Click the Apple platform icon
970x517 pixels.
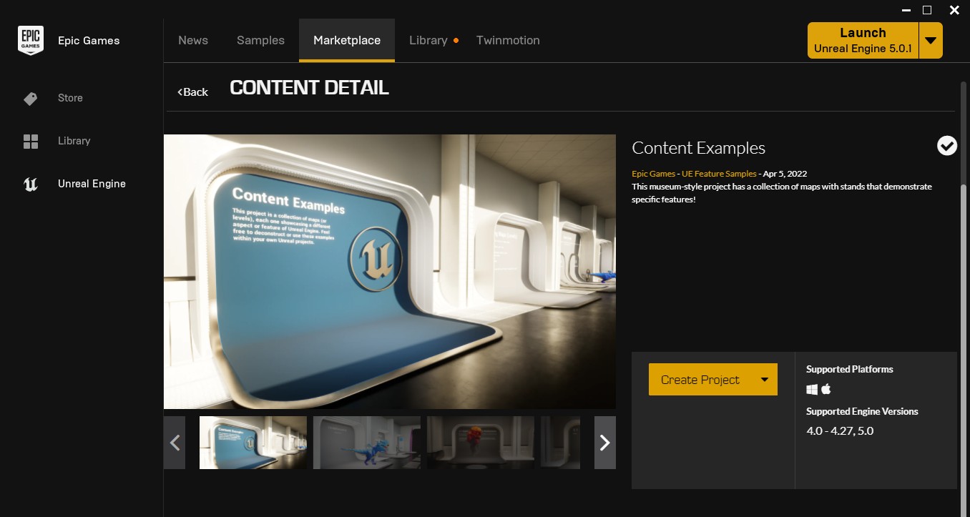click(x=826, y=389)
